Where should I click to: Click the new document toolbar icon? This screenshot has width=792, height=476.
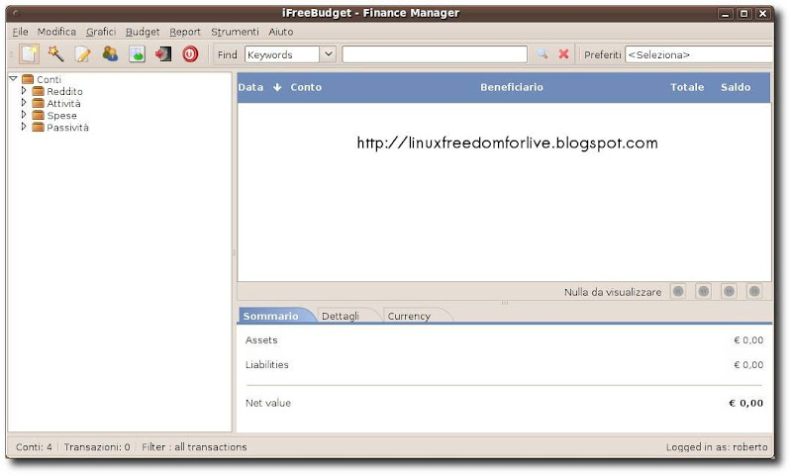[x=30, y=54]
